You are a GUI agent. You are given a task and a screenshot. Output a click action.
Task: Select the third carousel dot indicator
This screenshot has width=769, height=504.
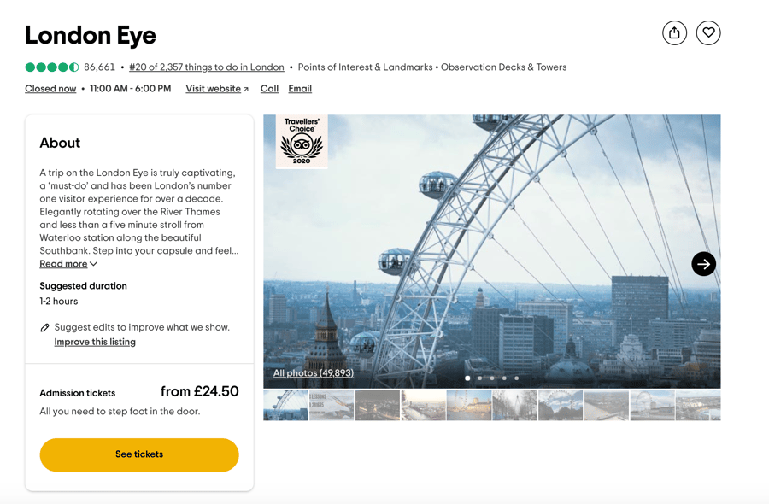(492, 378)
